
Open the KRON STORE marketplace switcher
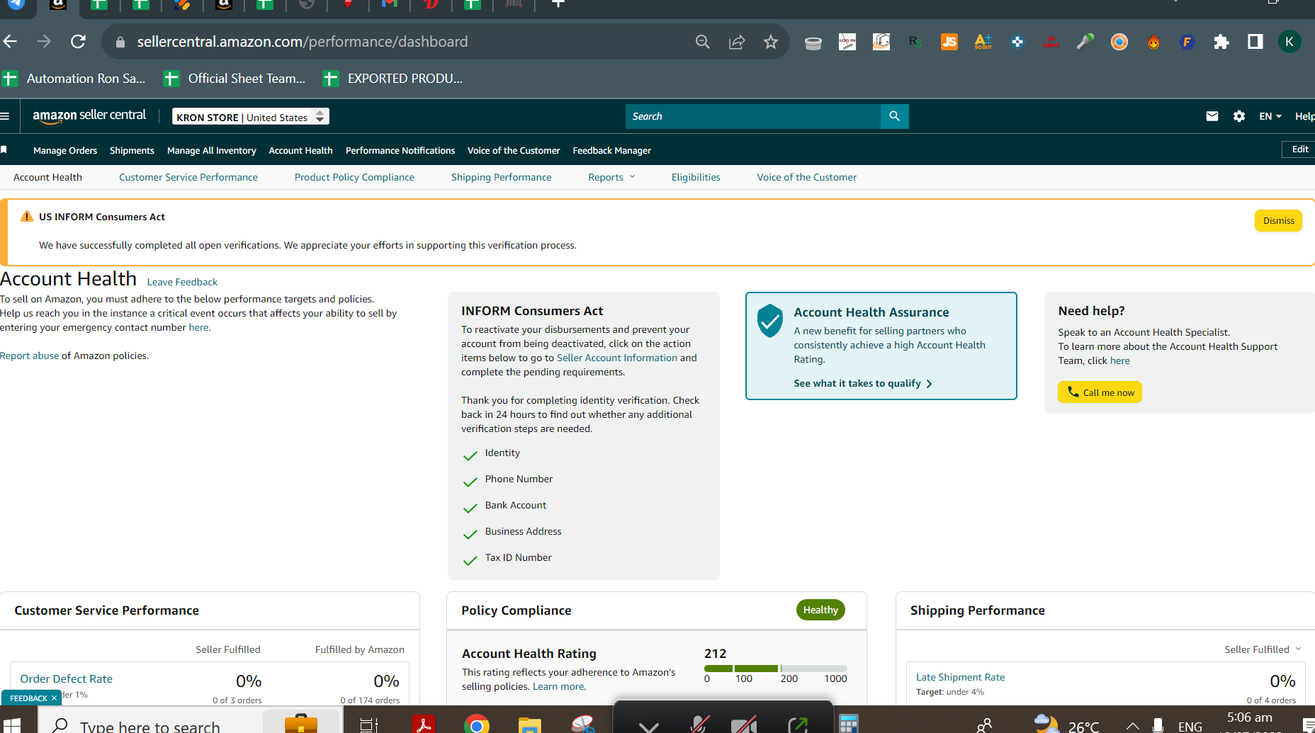[250, 117]
